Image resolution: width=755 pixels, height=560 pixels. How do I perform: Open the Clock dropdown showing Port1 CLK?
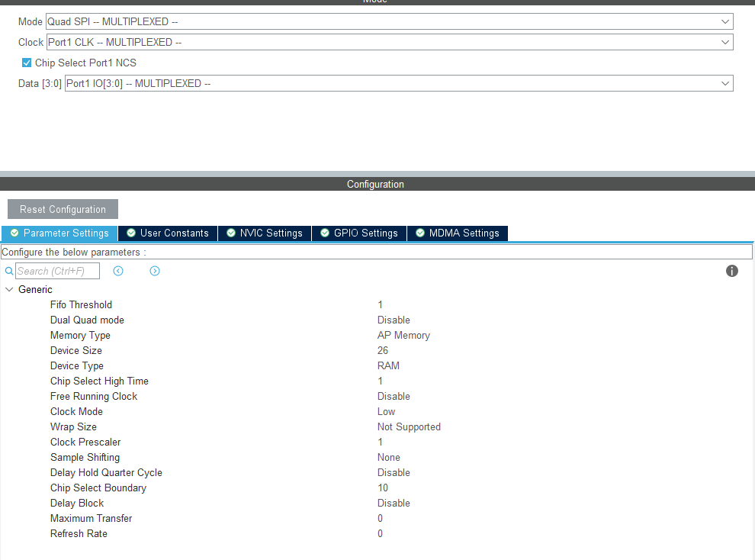coord(390,43)
